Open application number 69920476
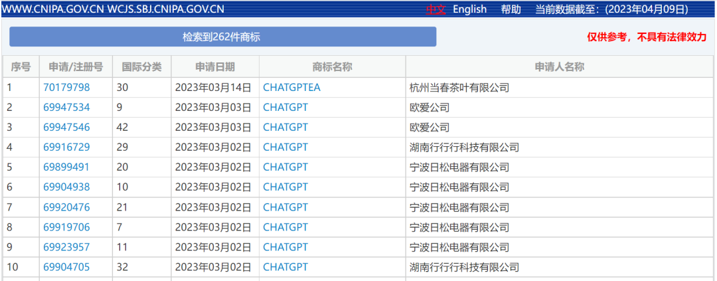This screenshot has height=281, width=717. click(66, 207)
